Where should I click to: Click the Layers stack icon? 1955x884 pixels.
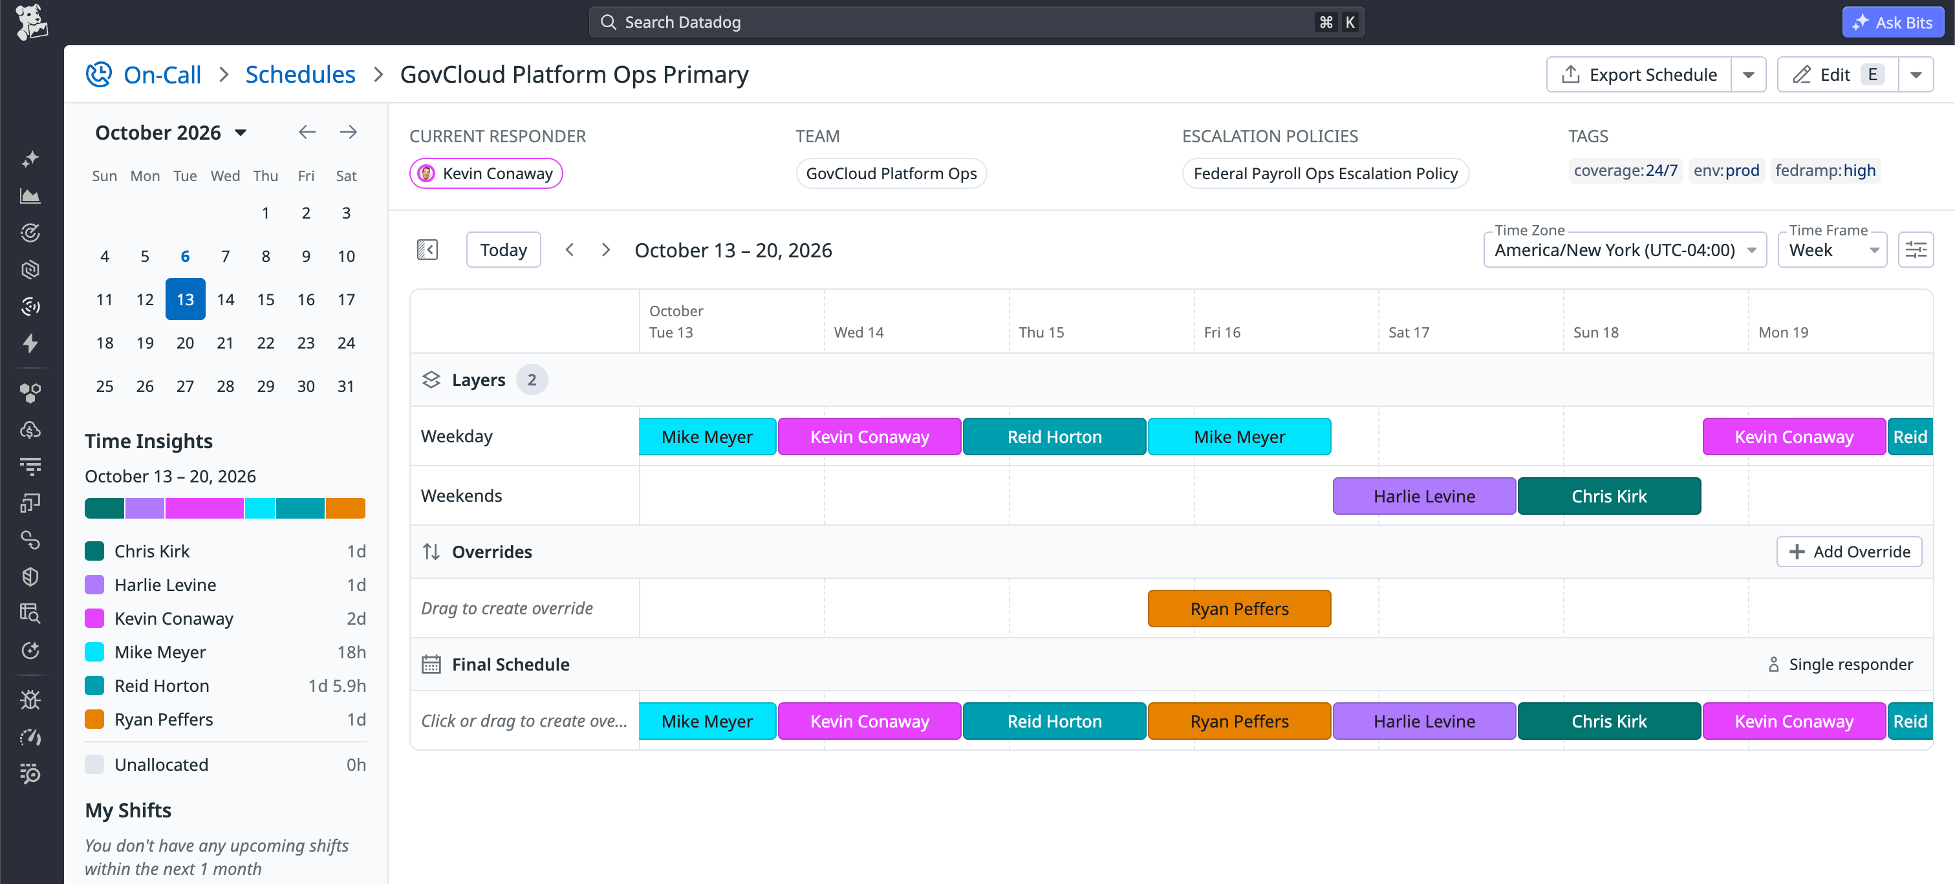pyautogui.click(x=431, y=380)
